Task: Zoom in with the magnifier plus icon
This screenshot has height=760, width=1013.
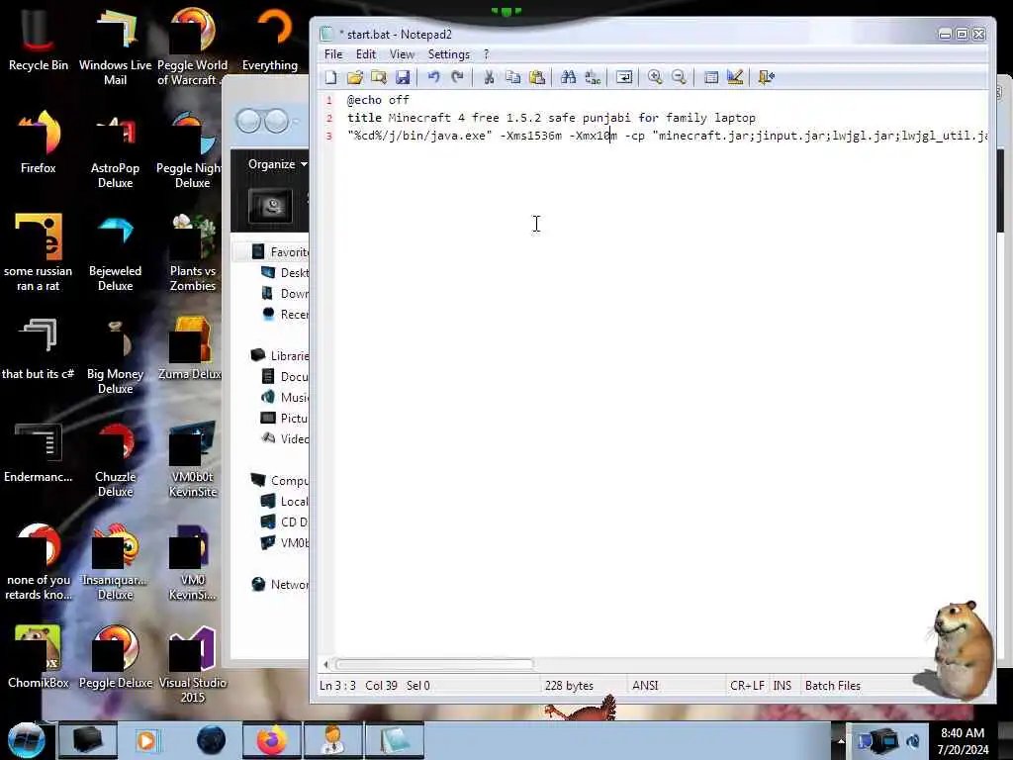Action: click(655, 77)
